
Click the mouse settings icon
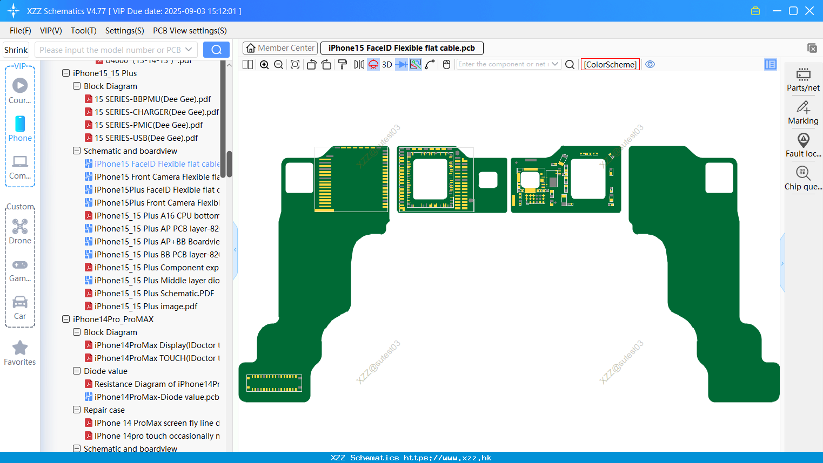pos(446,64)
